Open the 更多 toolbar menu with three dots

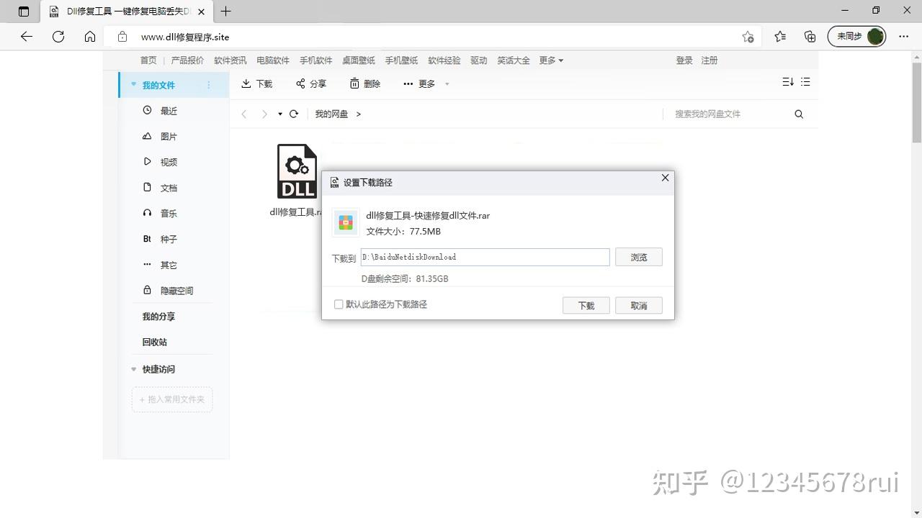(426, 83)
